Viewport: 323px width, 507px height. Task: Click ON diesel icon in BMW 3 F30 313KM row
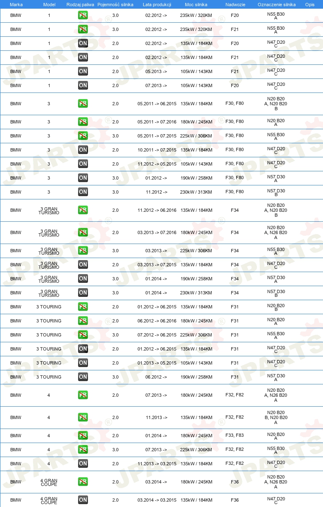83,192
